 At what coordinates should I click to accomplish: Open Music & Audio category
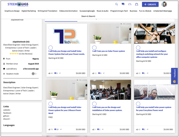point(103,11)
